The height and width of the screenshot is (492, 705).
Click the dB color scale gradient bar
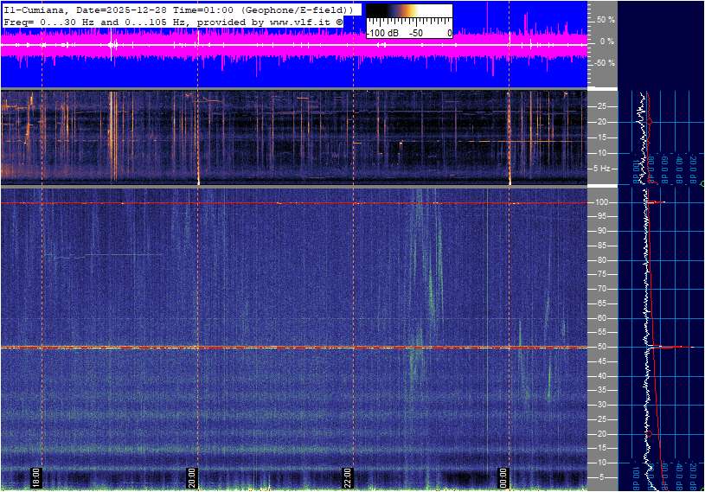(x=409, y=12)
